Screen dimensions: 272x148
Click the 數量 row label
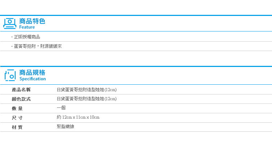click(17, 109)
